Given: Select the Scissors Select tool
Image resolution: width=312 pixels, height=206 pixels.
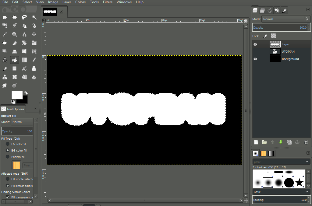Looking at the screenshot, I should (15, 26).
